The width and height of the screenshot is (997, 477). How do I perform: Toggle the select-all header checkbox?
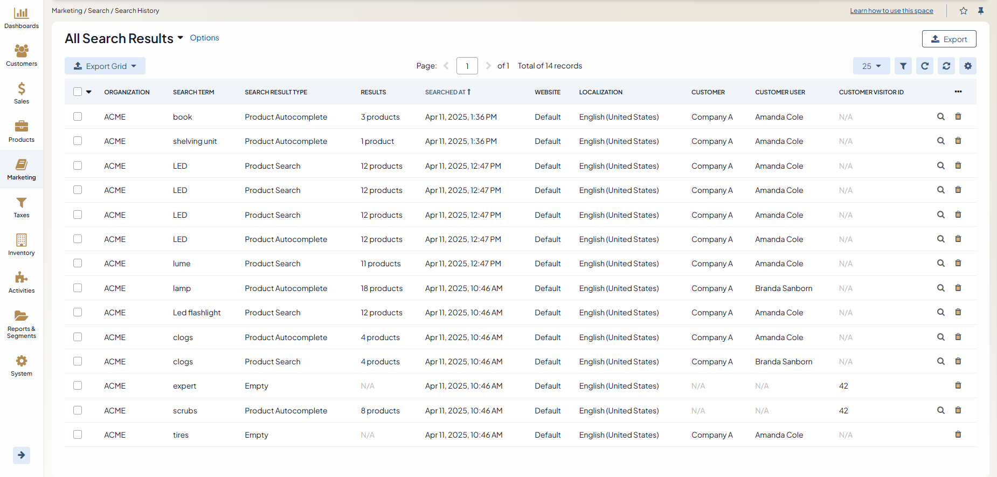(78, 92)
